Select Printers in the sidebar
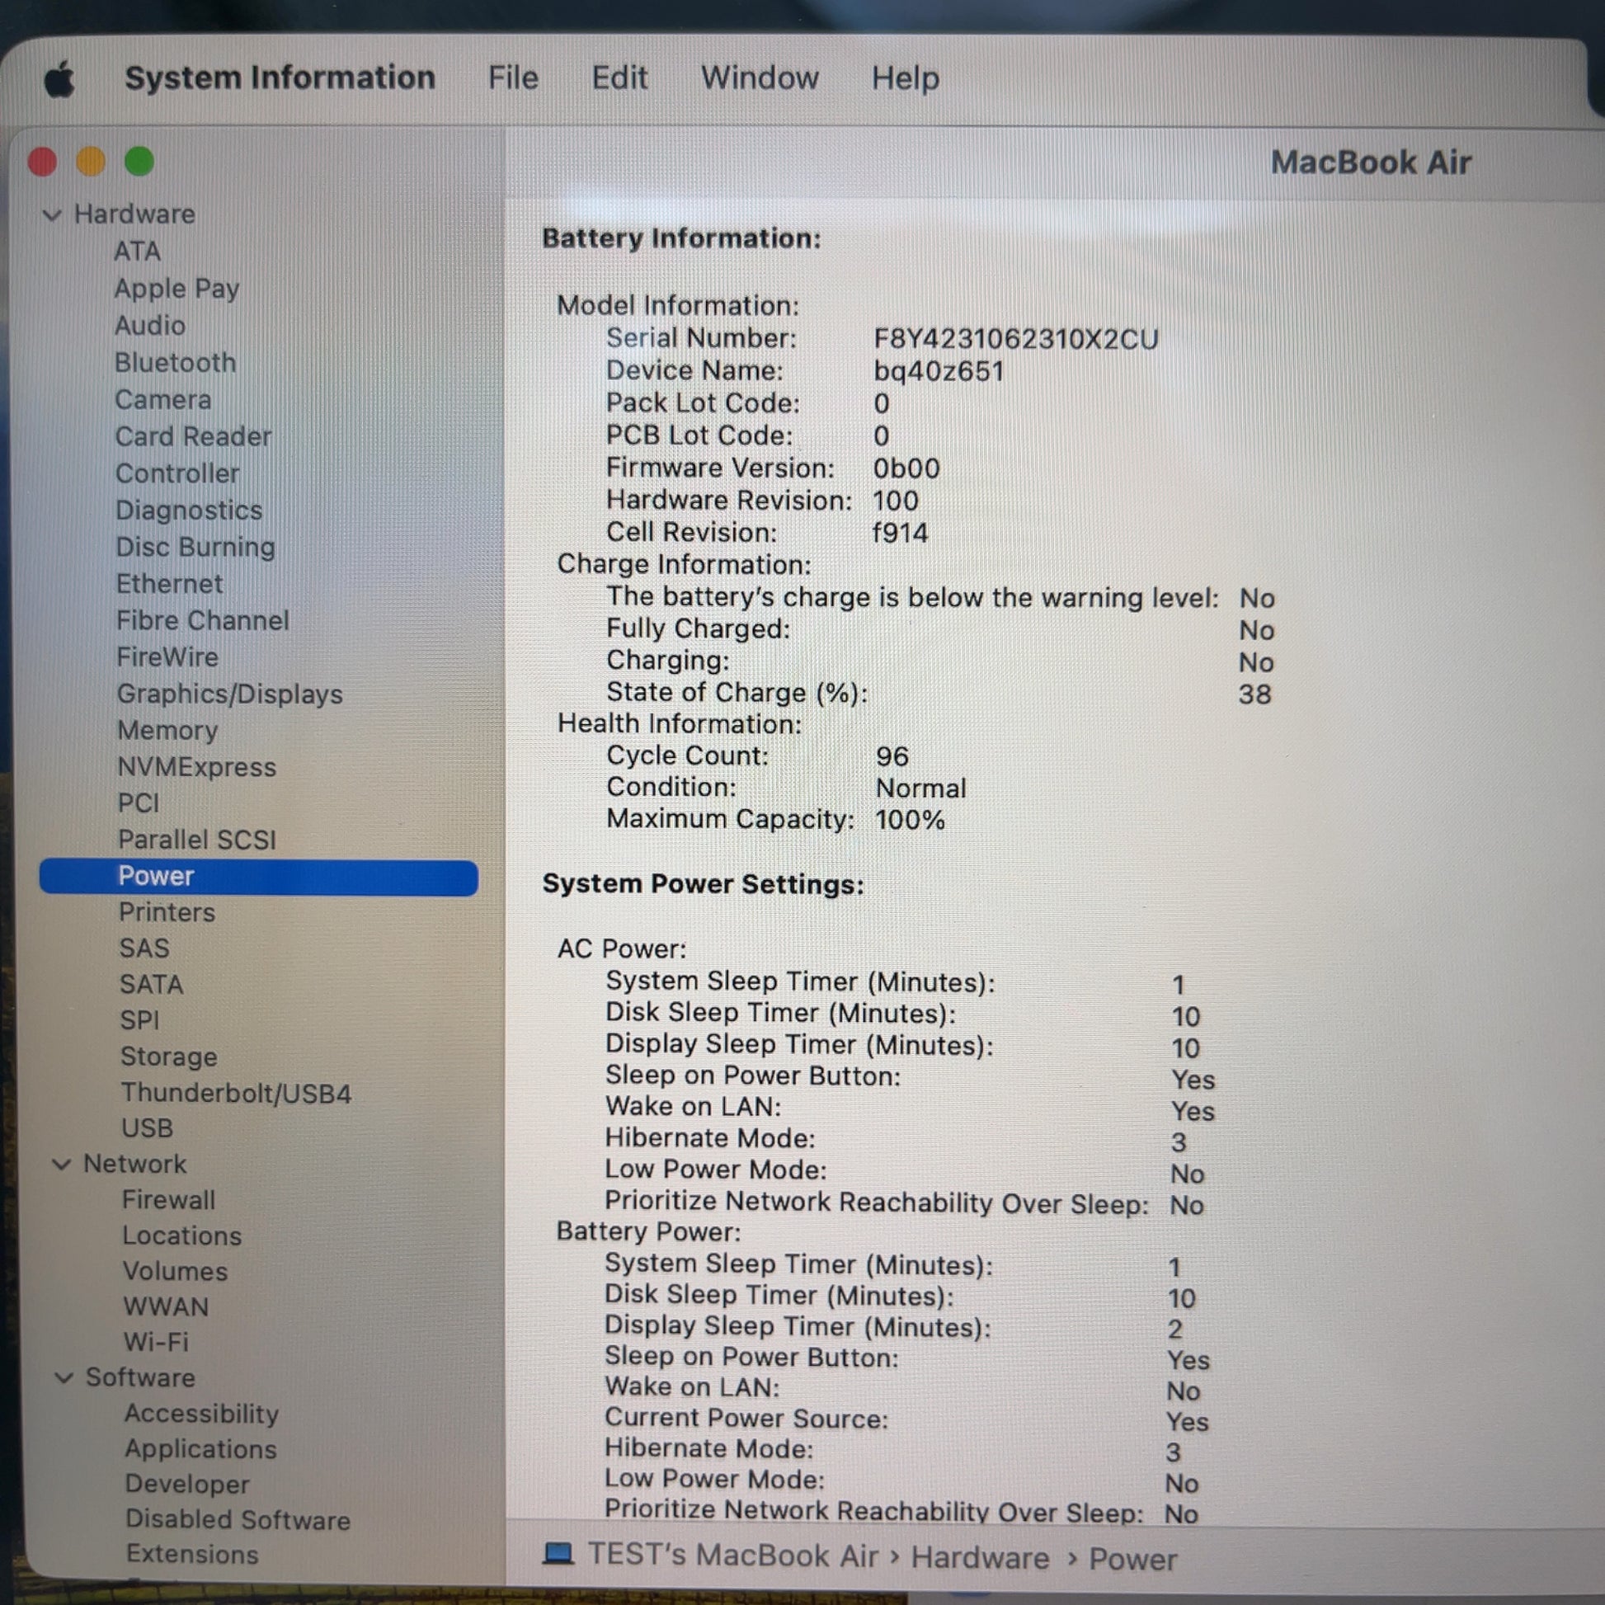This screenshot has width=1605, height=1605. point(167,913)
